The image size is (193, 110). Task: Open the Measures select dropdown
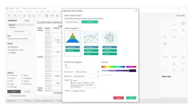(x=86, y=76)
